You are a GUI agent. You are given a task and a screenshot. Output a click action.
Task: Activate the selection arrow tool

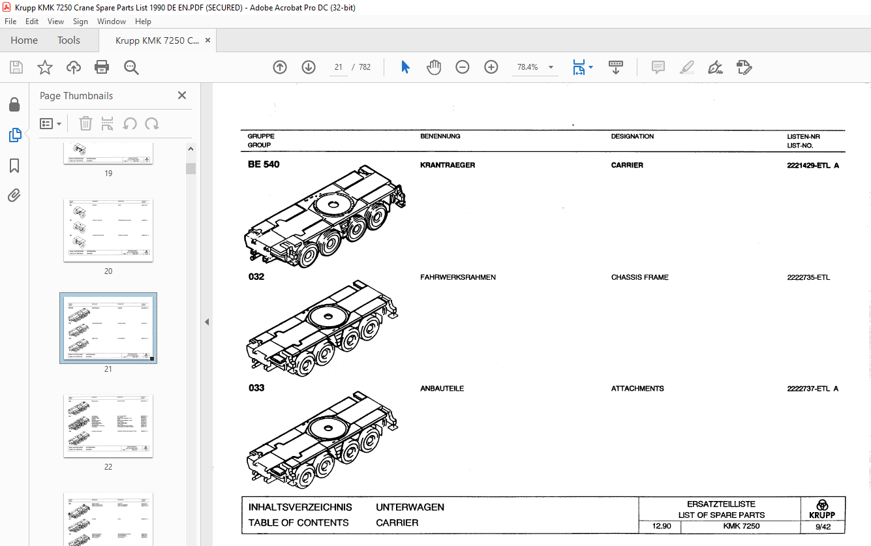pyautogui.click(x=405, y=67)
